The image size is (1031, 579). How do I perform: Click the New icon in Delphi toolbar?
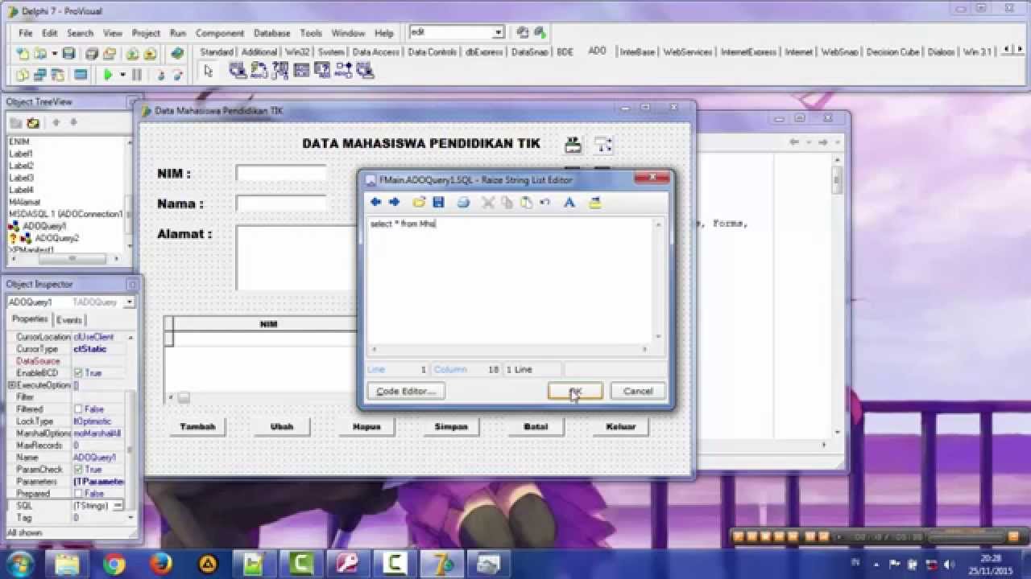pyautogui.click(x=22, y=53)
